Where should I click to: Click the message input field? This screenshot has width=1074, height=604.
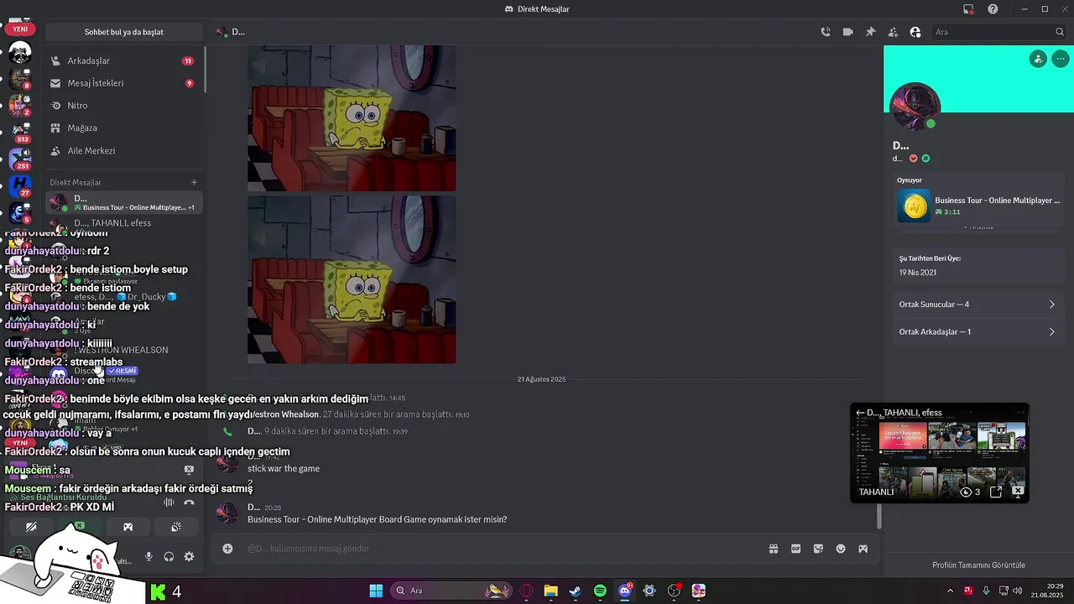502,549
